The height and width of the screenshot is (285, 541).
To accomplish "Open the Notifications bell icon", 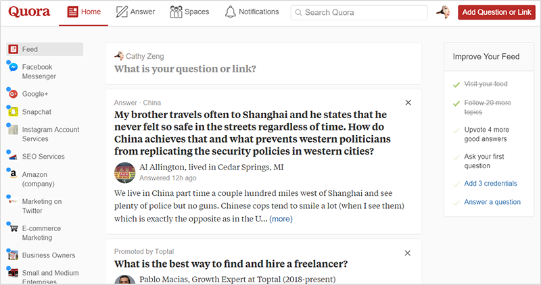I will tap(230, 12).
